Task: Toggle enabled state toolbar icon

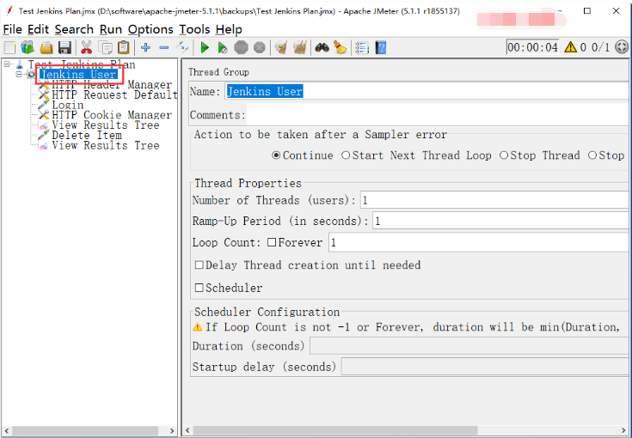Action: point(182,47)
